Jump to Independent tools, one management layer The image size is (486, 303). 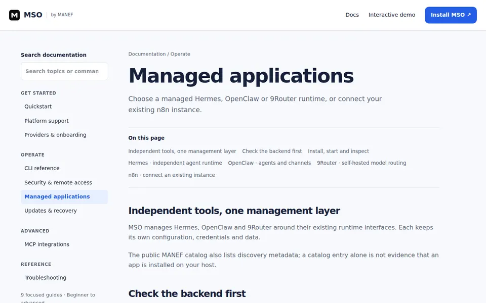(x=182, y=151)
